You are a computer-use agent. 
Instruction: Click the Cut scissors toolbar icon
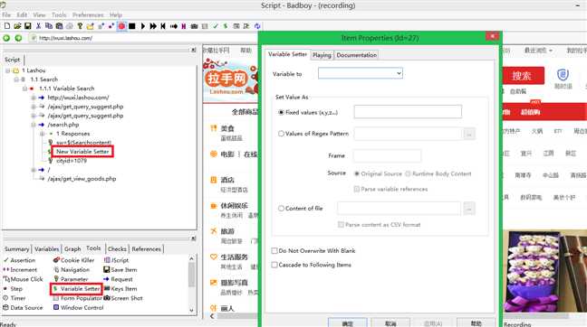tap(38, 26)
